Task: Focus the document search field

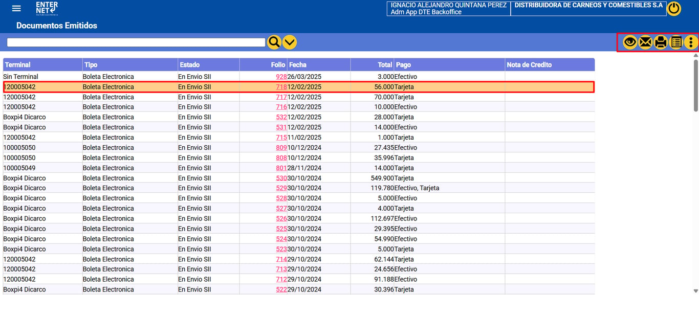Action: pyautogui.click(x=136, y=42)
